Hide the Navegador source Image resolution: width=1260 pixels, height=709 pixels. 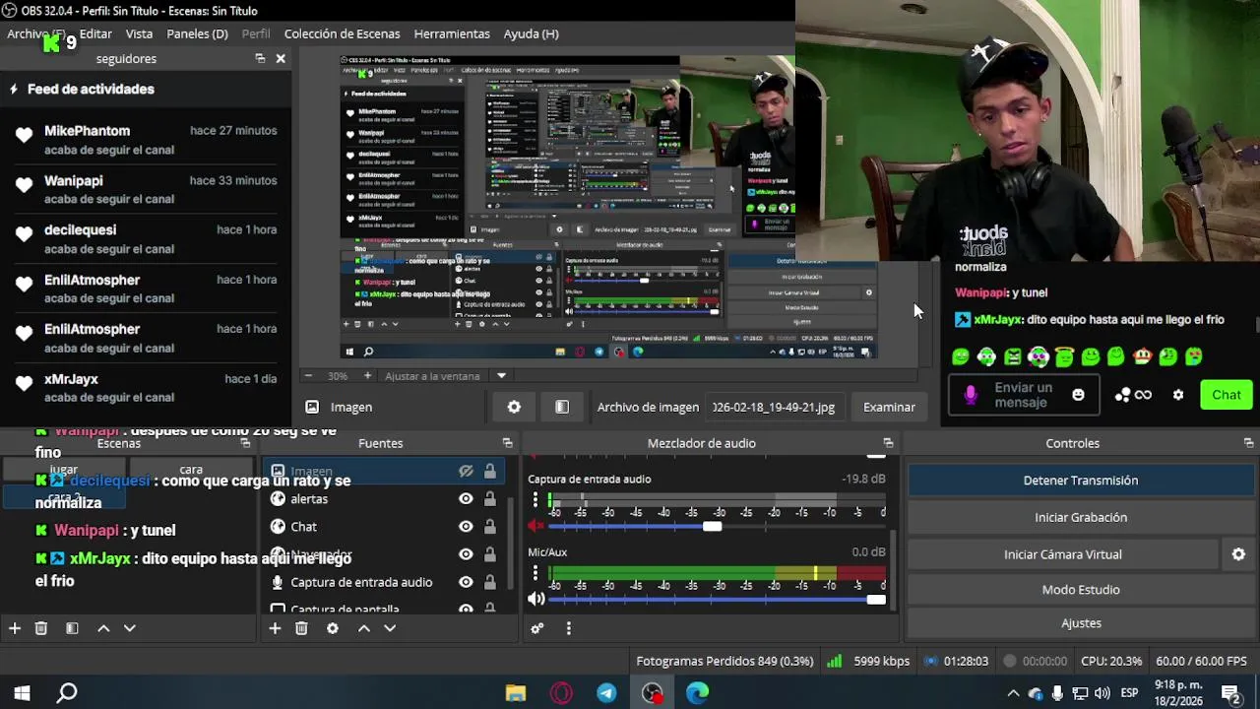(x=466, y=554)
